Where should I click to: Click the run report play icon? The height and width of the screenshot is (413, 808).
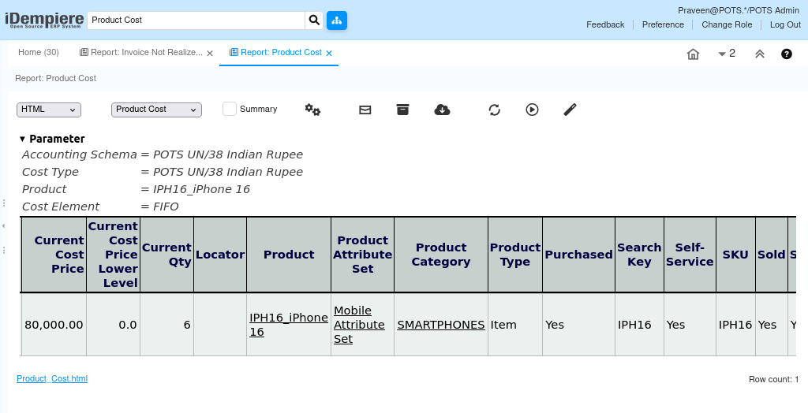533,110
